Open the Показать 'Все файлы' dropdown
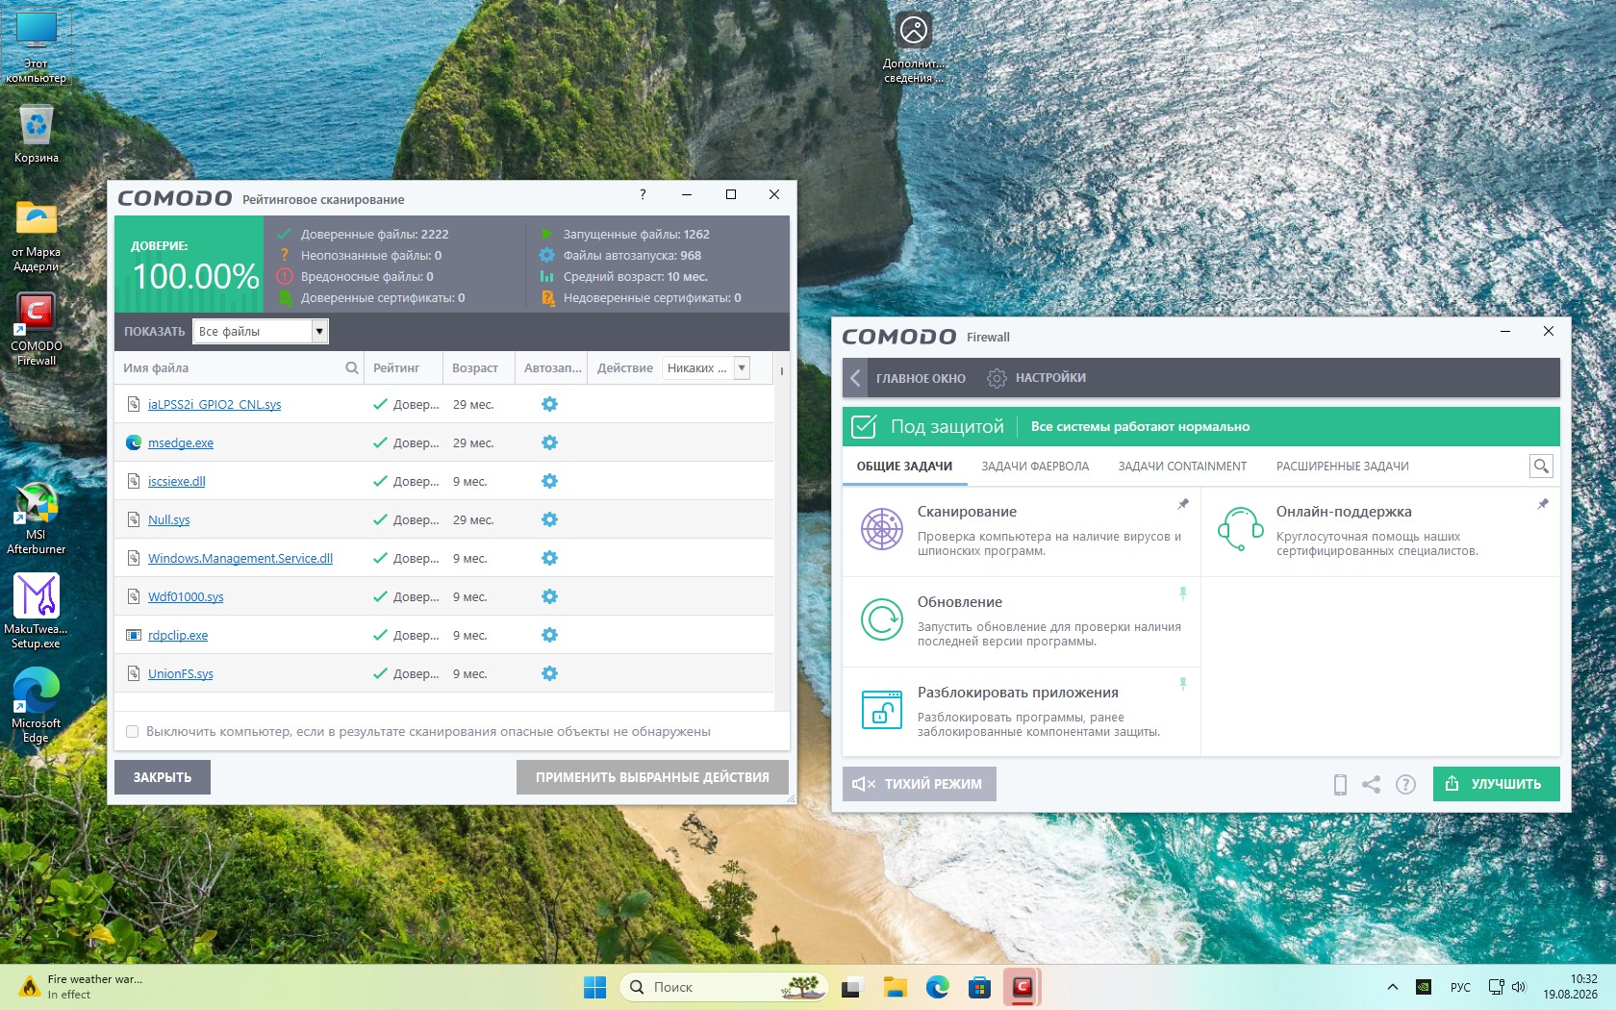 coord(261,332)
